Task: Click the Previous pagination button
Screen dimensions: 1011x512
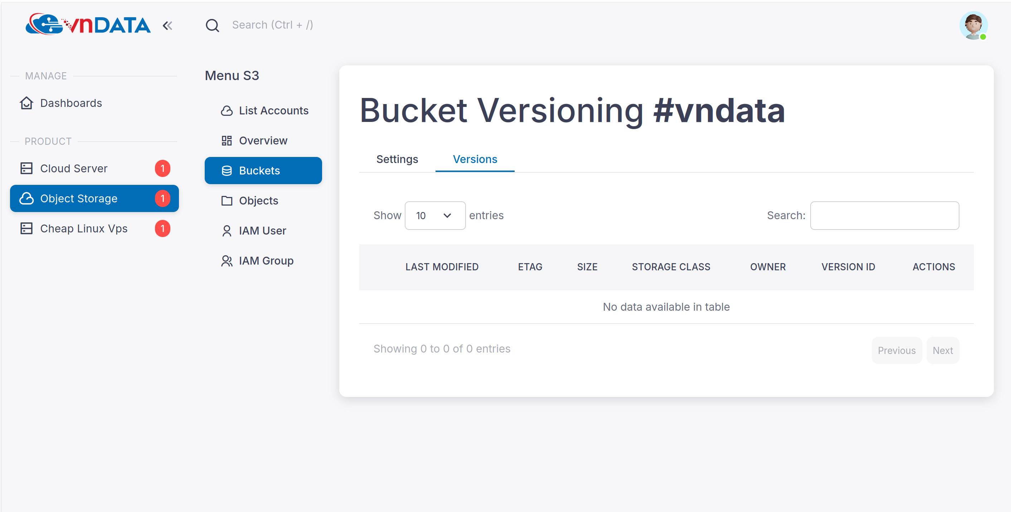Action: pyautogui.click(x=896, y=350)
